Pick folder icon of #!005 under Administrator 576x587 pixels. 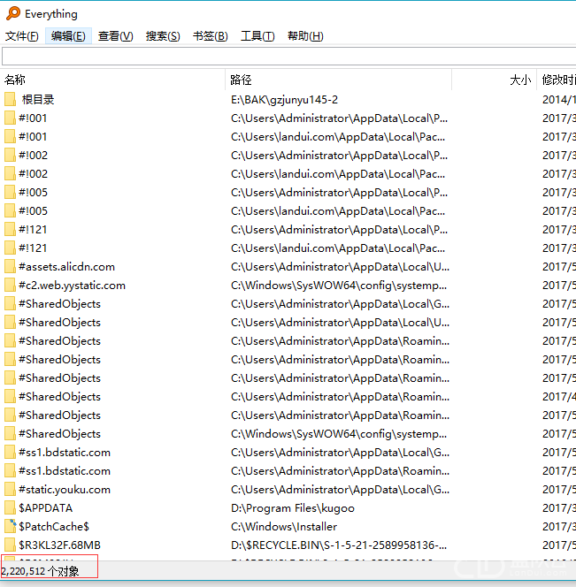click(10, 192)
